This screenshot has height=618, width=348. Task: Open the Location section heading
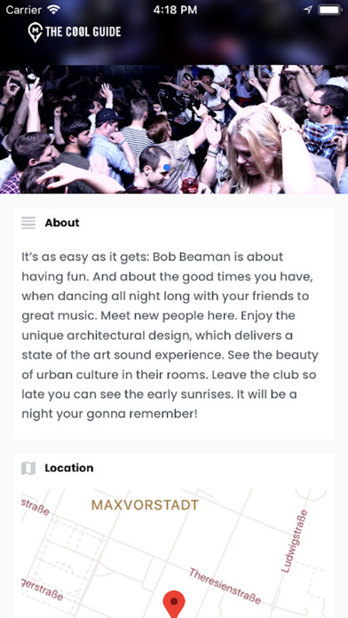[69, 468]
